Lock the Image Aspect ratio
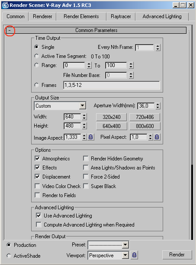196x265 pixels. click(90, 137)
